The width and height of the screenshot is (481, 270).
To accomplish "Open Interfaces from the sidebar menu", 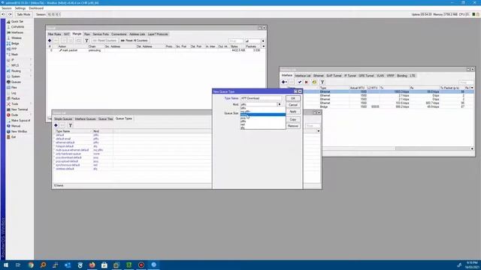I will pos(17,32).
